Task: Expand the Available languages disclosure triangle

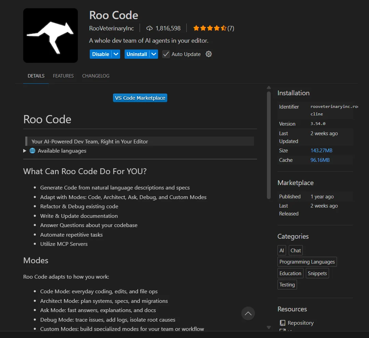Action: point(25,151)
